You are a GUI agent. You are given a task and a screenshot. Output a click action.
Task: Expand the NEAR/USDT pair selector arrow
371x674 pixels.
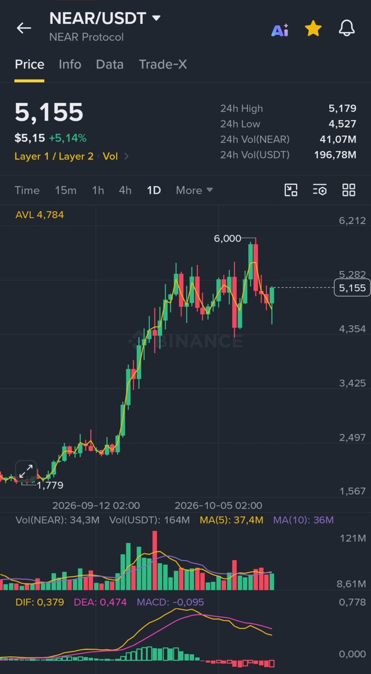click(x=156, y=19)
